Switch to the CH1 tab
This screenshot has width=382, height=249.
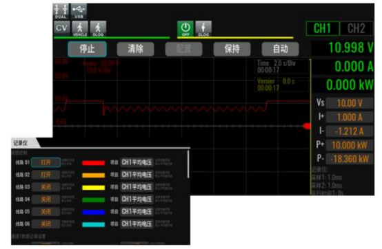click(322, 28)
